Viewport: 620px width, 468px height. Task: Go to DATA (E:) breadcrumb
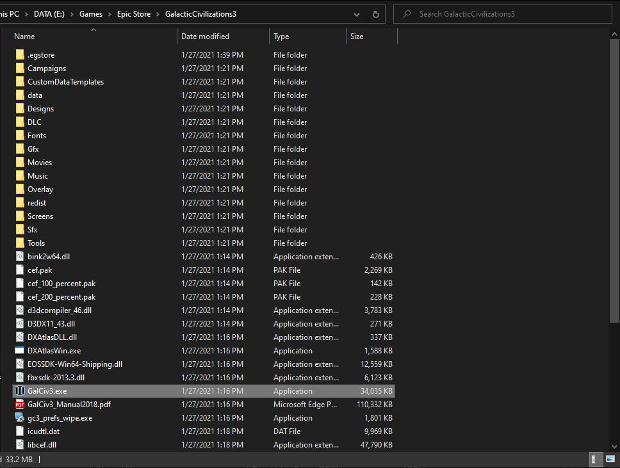[x=49, y=14]
